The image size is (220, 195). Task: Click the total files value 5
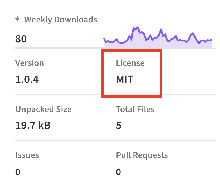(119, 126)
